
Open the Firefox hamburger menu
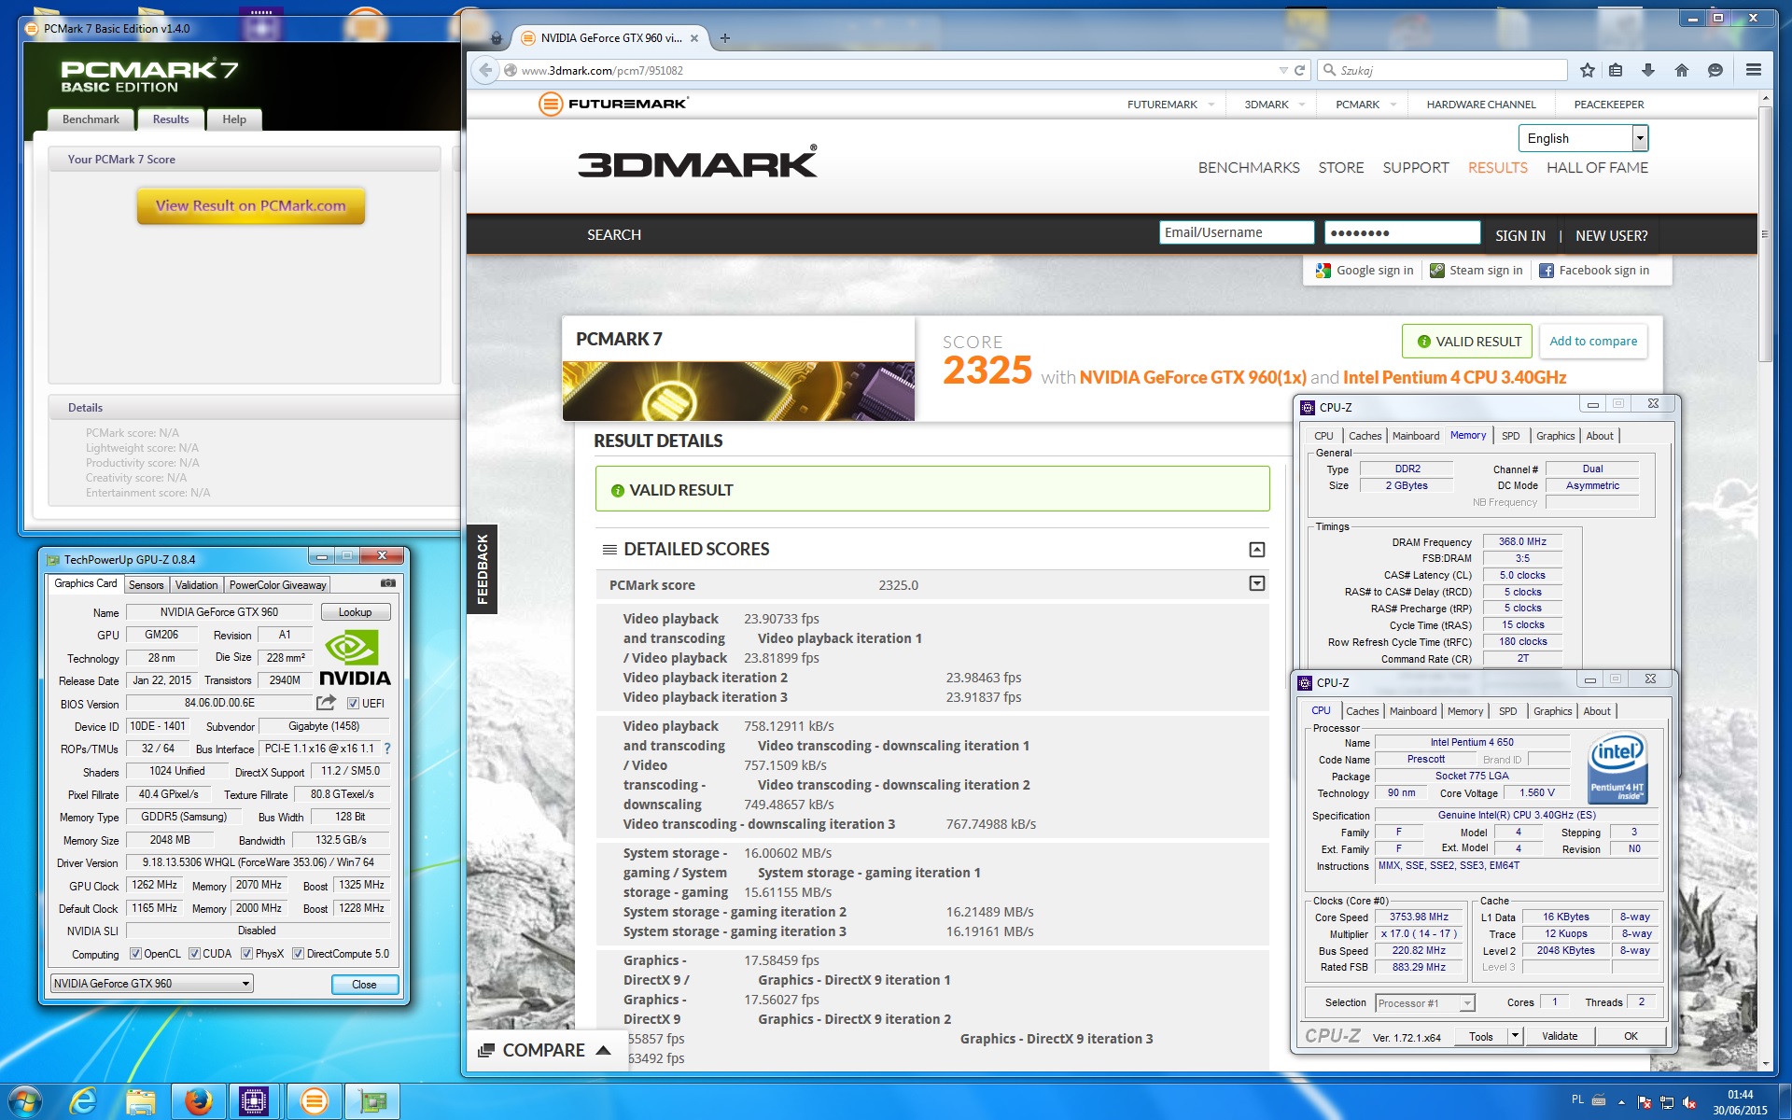click(x=1754, y=70)
